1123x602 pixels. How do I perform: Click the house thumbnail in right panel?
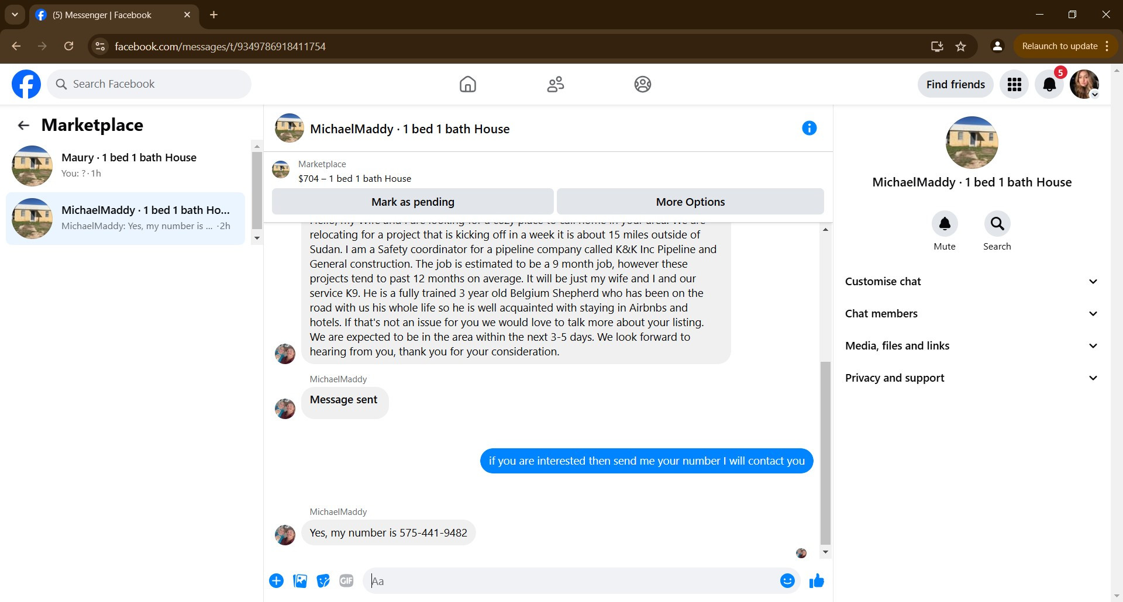click(x=972, y=143)
